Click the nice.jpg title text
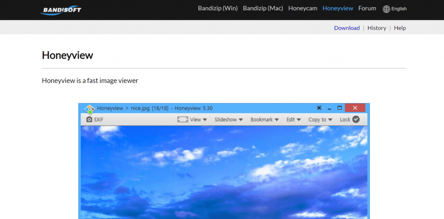 click(x=140, y=108)
